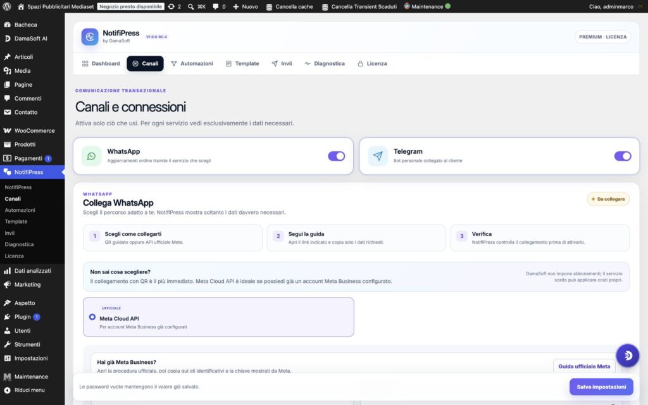
Task: Open the WordPress logo menu
Action: click(x=6, y=6)
